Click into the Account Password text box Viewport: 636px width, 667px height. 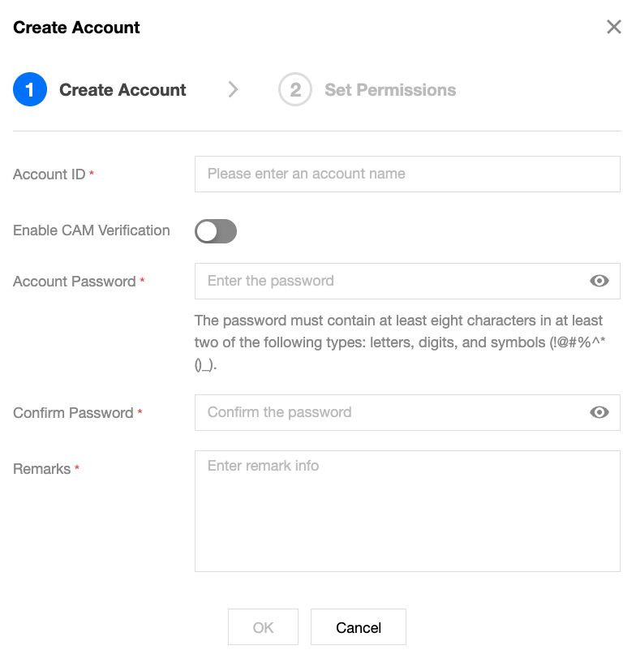point(389,281)
